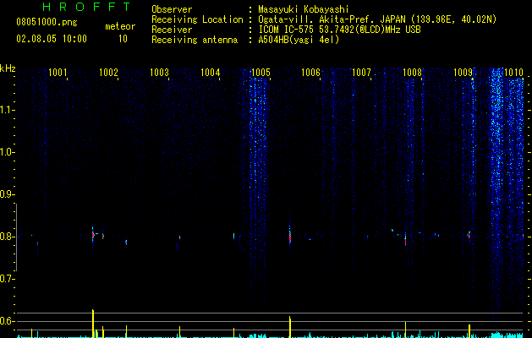Click the yellow amplitude spike between 1005 and 1006
Viewport: 532px width, 338px height.
coord(290,327)
